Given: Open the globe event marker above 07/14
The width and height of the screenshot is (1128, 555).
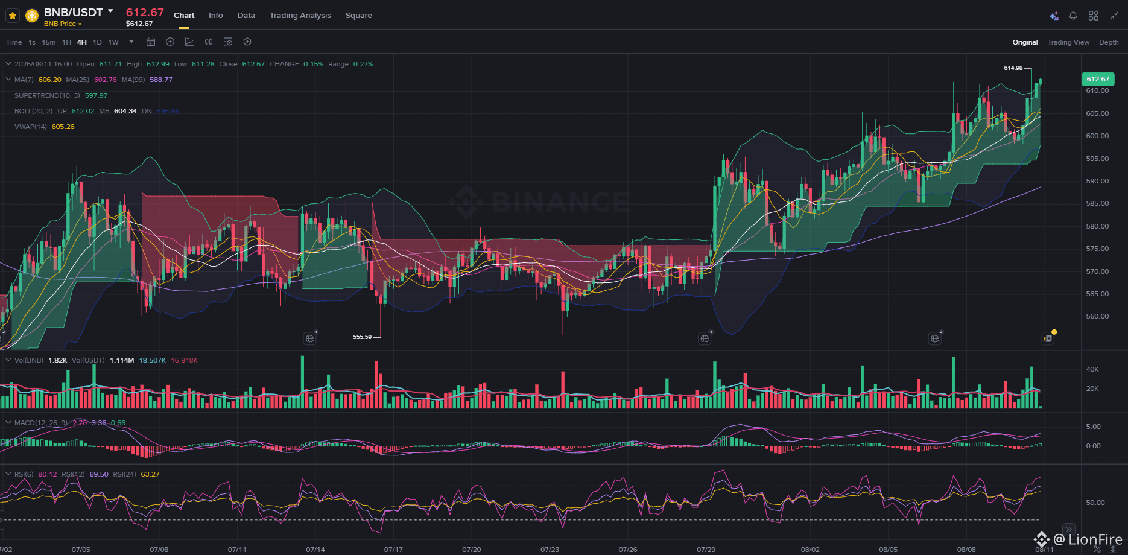Looking at the screenshot, I should click(309, 338).
